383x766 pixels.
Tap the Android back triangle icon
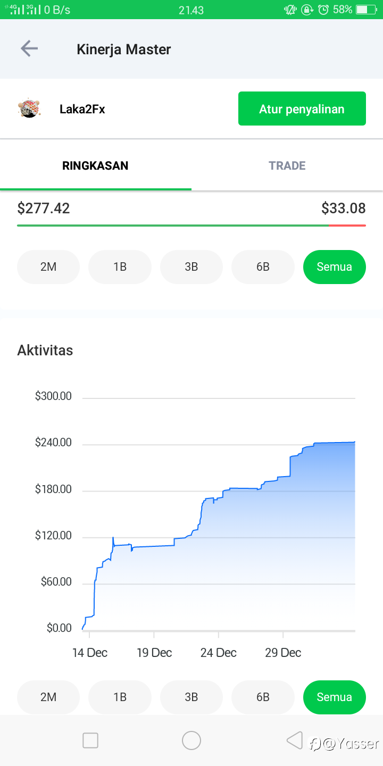[294, 740]
